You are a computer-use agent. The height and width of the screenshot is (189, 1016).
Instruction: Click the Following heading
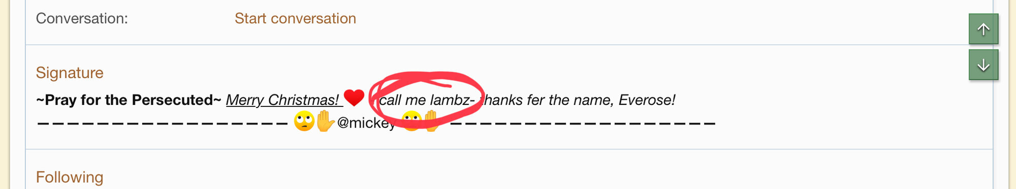point(70,177)
